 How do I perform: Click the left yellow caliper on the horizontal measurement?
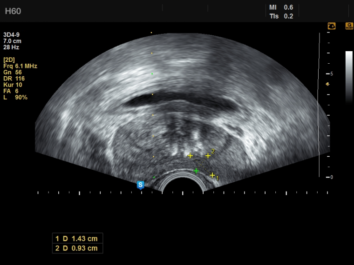coord(191,156)
